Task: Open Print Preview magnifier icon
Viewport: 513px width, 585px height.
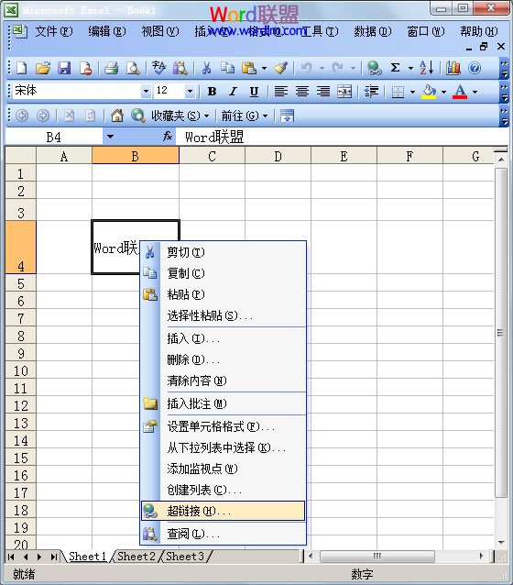Action: pyautogui.click(x=133, y=68)
